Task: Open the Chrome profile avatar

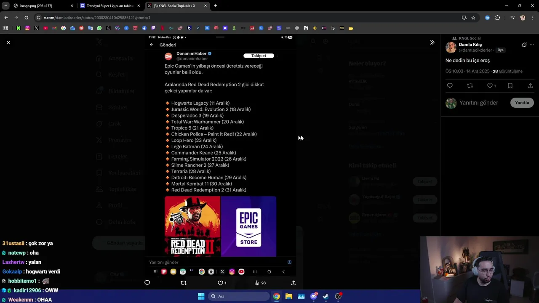Action: point(523,18)
